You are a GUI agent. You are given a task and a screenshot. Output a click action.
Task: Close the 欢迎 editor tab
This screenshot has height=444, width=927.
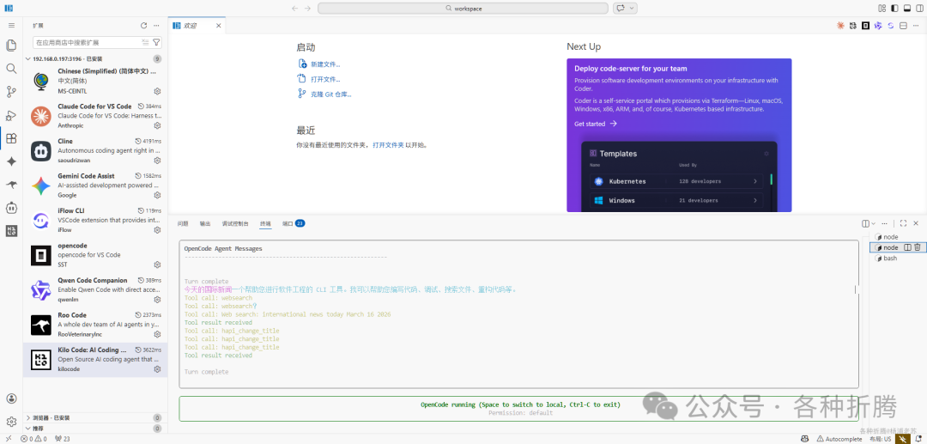(x=218, y=26)
